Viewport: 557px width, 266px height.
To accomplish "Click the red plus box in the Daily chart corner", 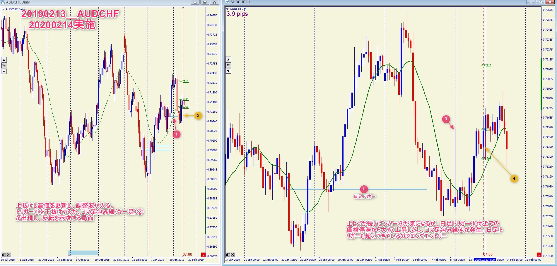I will (x=203, y=255).
